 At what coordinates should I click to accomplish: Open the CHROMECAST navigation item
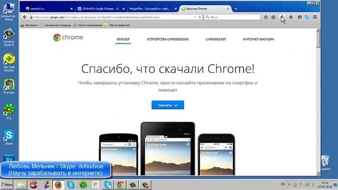tap(216, 39)
